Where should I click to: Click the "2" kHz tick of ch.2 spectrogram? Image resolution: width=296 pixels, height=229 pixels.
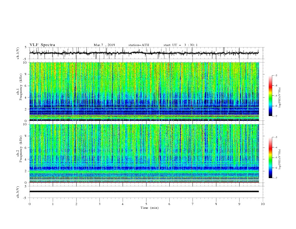tap(27, 171)
